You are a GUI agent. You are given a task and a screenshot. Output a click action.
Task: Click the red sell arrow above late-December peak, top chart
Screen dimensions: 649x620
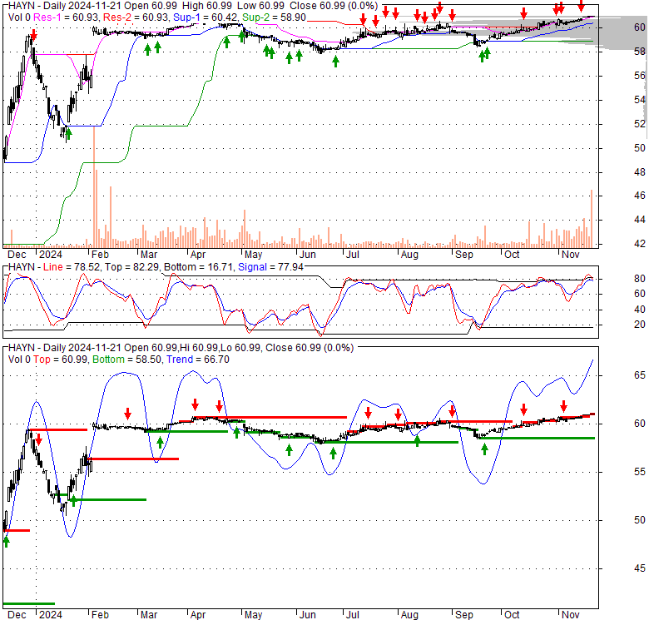click(x=34, y=35)
